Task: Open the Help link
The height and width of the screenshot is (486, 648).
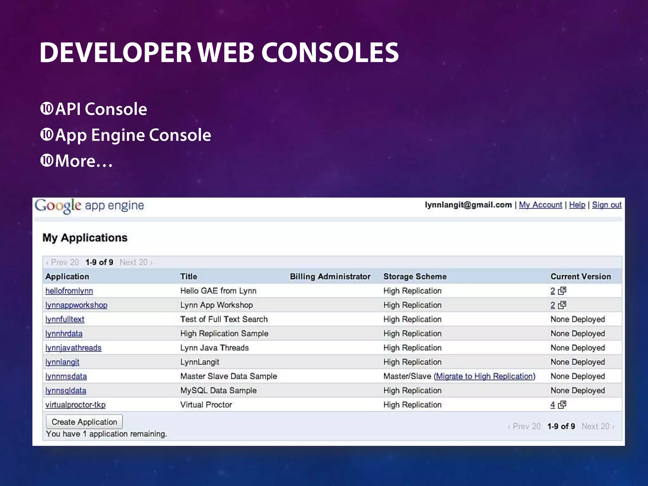Action: pyautogui.click(x=577, y=205)
